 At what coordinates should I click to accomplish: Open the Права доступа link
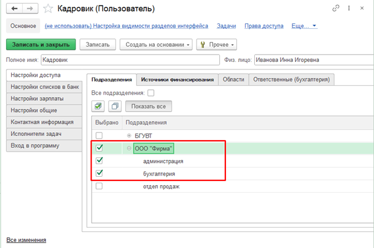(264, 26)
